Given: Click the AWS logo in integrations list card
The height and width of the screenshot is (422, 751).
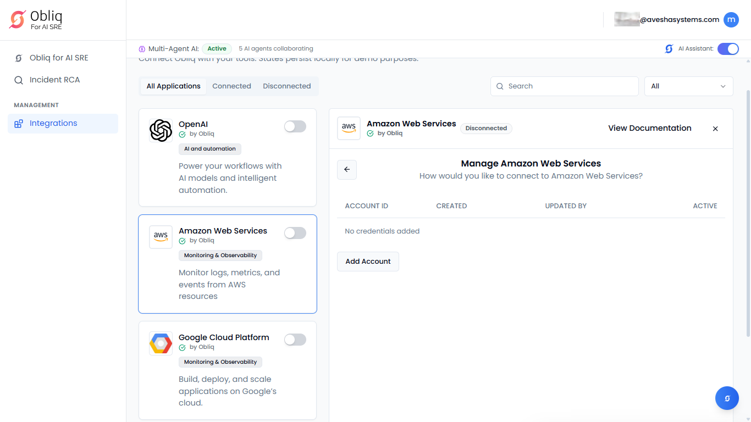Looking at the screenshot, I should (161, 237).
